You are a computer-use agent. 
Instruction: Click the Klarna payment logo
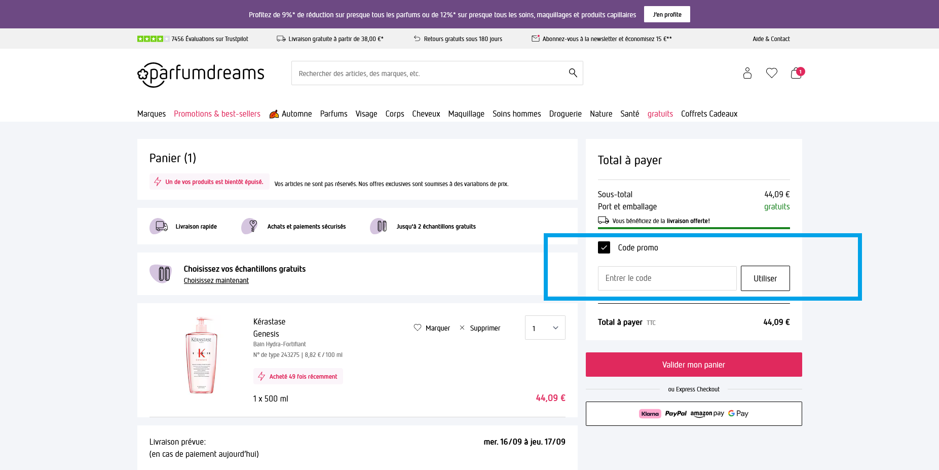point(650,414)
